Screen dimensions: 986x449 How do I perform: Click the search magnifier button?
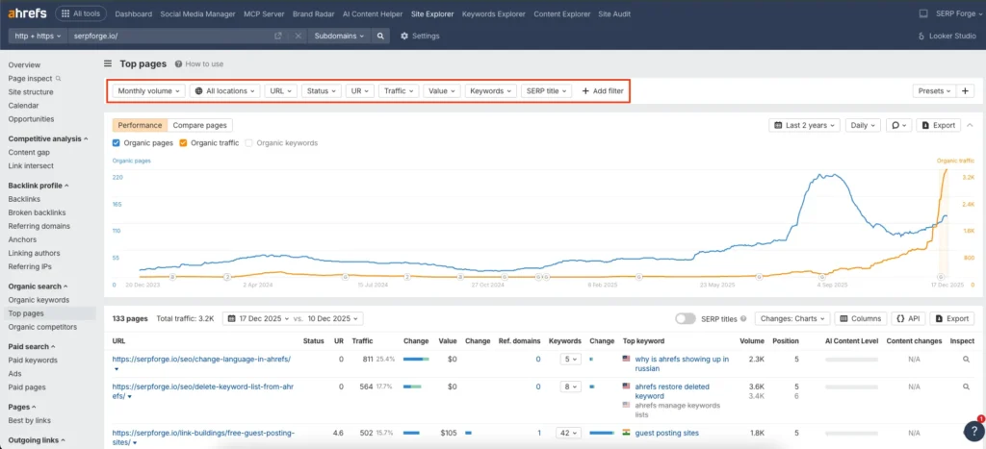381,36
